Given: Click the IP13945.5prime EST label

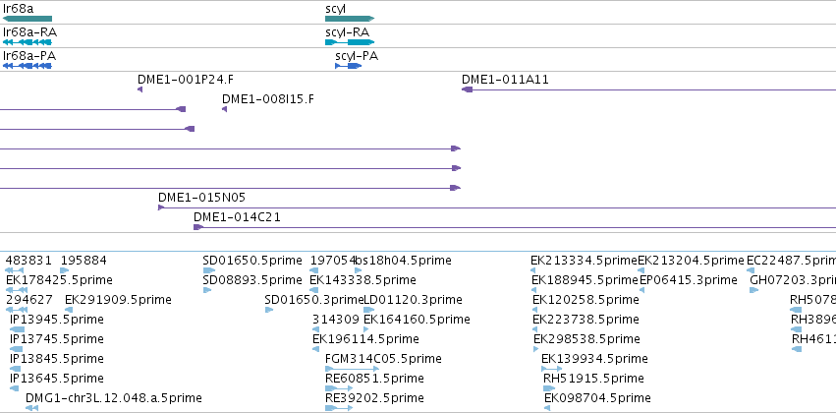Looking at the screenshot, I should (57, 320).
